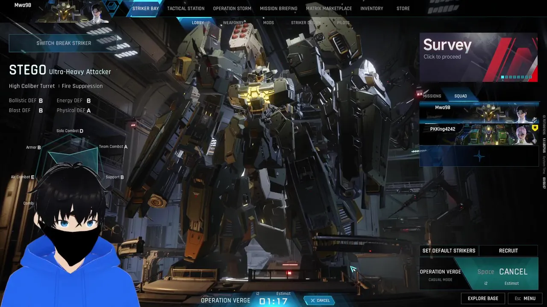
Task: Click the Solo Combat D stat
Action: click(70, 131)
